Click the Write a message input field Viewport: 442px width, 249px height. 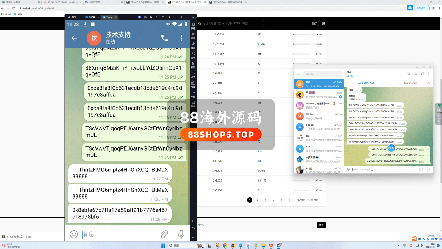[382, 169]
